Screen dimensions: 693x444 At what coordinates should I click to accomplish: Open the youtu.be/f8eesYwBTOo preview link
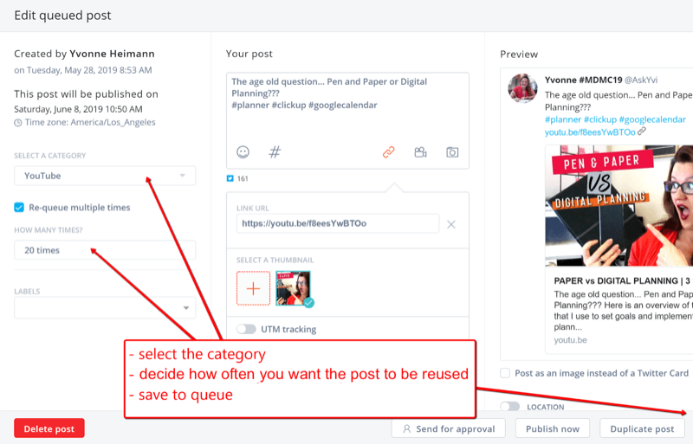[x=590, y=132]
